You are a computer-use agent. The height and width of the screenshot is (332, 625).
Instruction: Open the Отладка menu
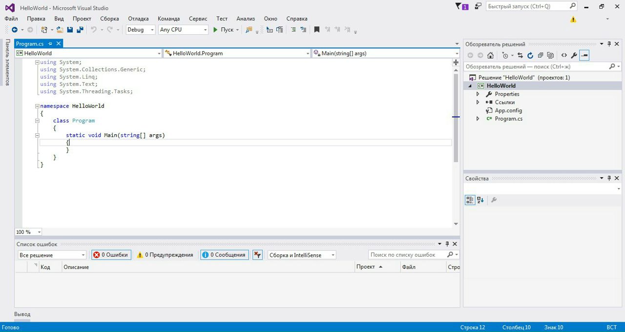tap(138, 19)
